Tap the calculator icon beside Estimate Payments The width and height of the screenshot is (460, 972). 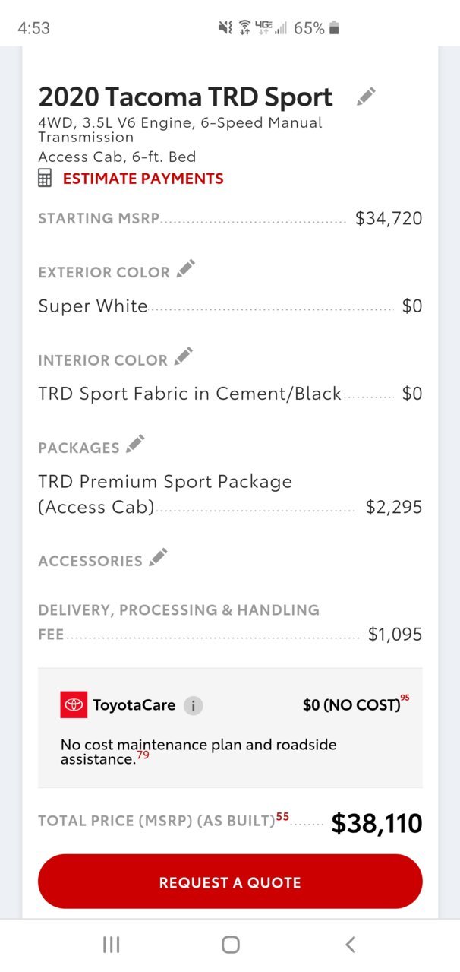click(x=46, y=179)
